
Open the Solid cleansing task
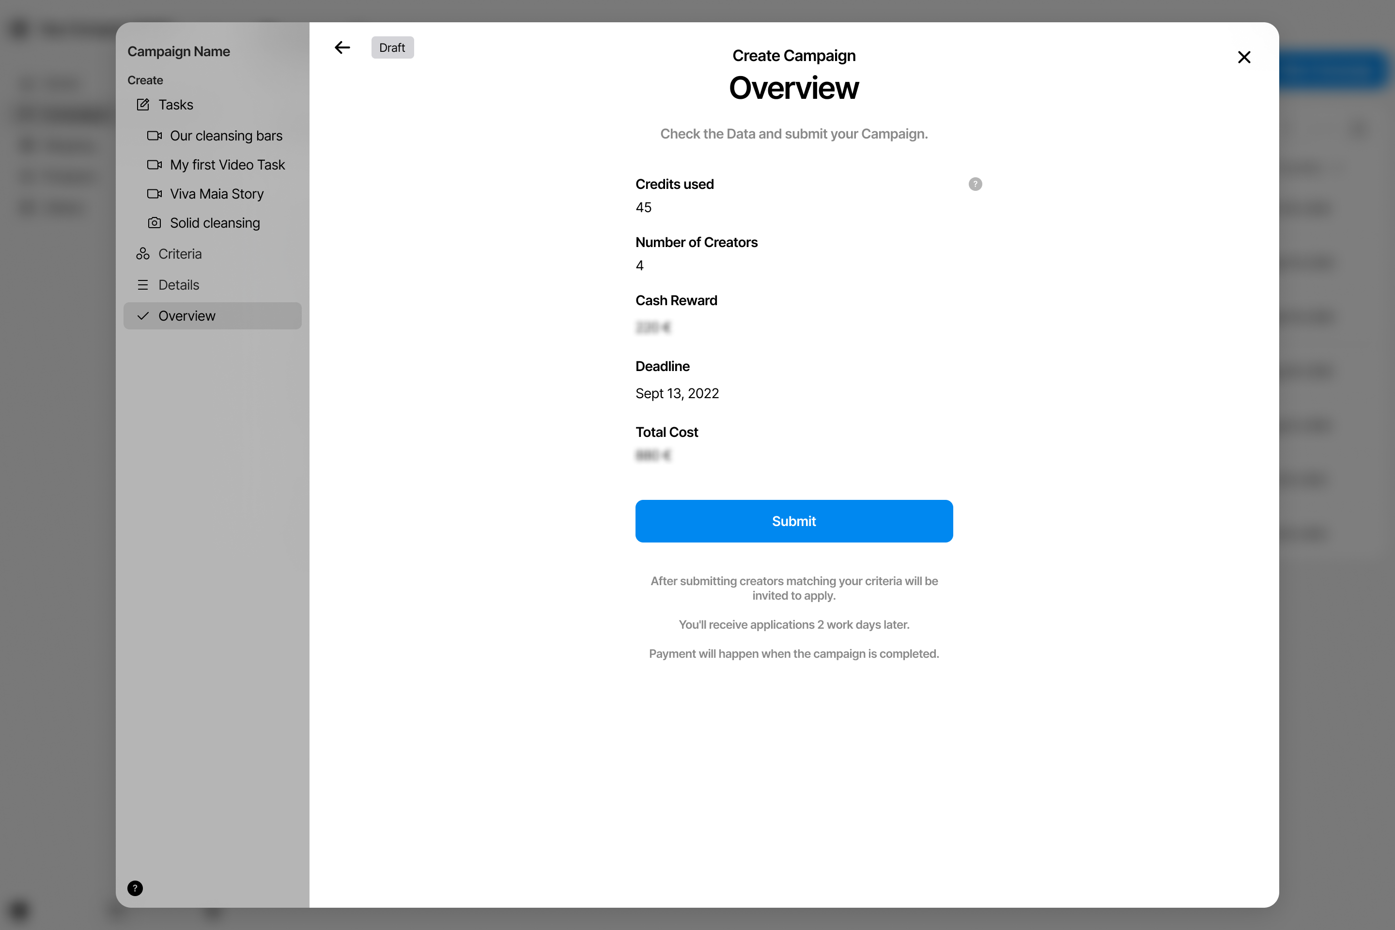click(x=215, y=223)
